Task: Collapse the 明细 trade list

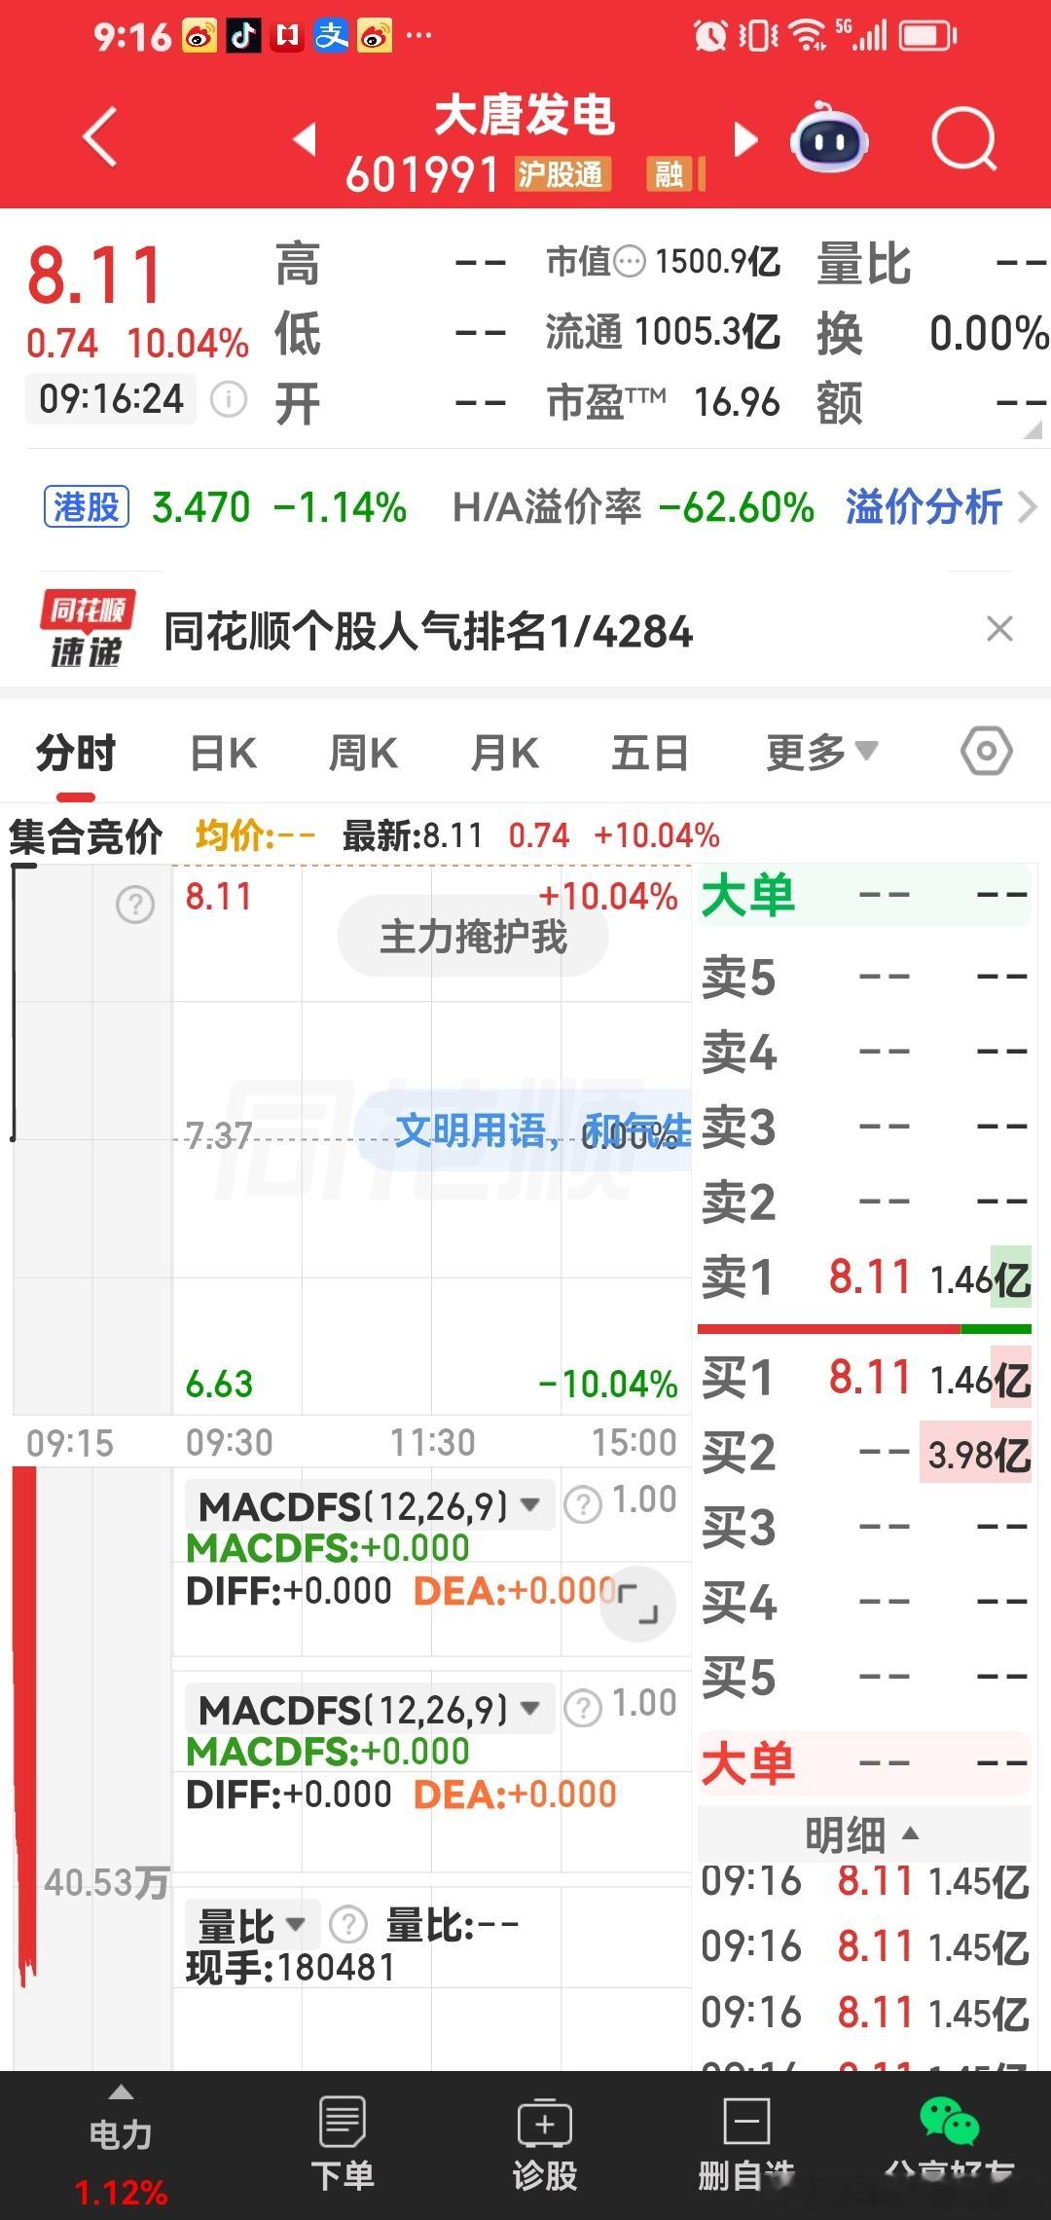Action: tap(863, 1834)
